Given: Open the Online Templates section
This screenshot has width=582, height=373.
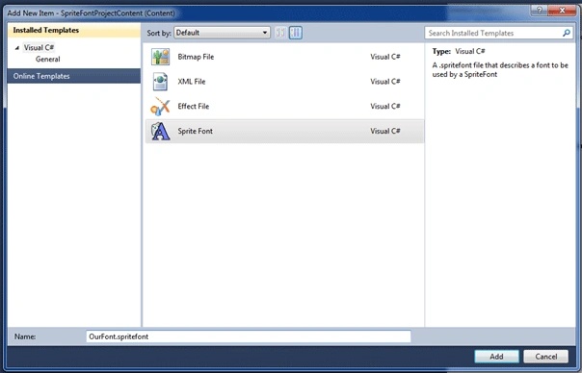Looking at the screenshot, I should (x=74, y=76).
